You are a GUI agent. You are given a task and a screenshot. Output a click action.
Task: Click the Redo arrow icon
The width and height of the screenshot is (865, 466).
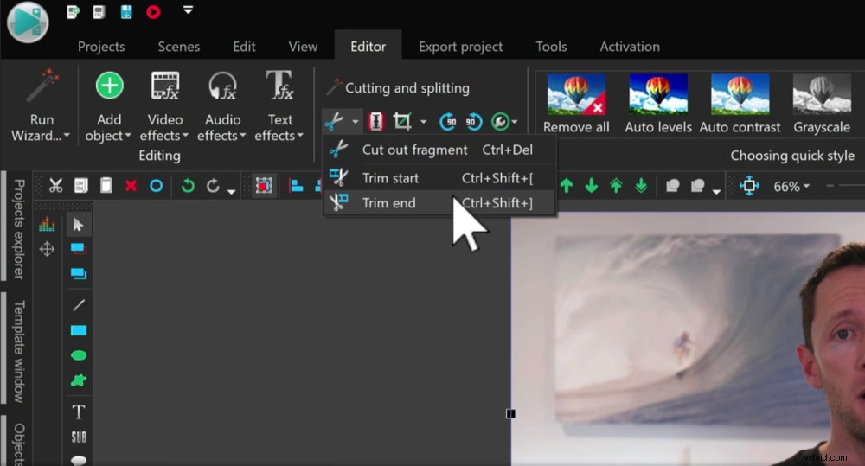click(213, 186)
